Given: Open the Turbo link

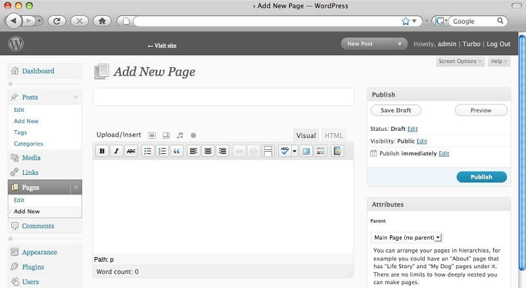Looking at the screenshot, I should [x=471, y=44].
